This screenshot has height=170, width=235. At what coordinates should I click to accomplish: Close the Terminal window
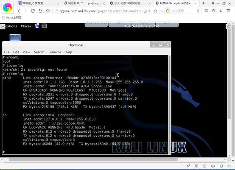pyautogui.click(x=168, y=45)
